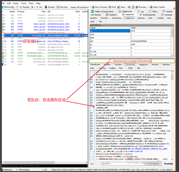Click the Go toolbar button
The image size is (179, 172).
[x=39, y=7]
